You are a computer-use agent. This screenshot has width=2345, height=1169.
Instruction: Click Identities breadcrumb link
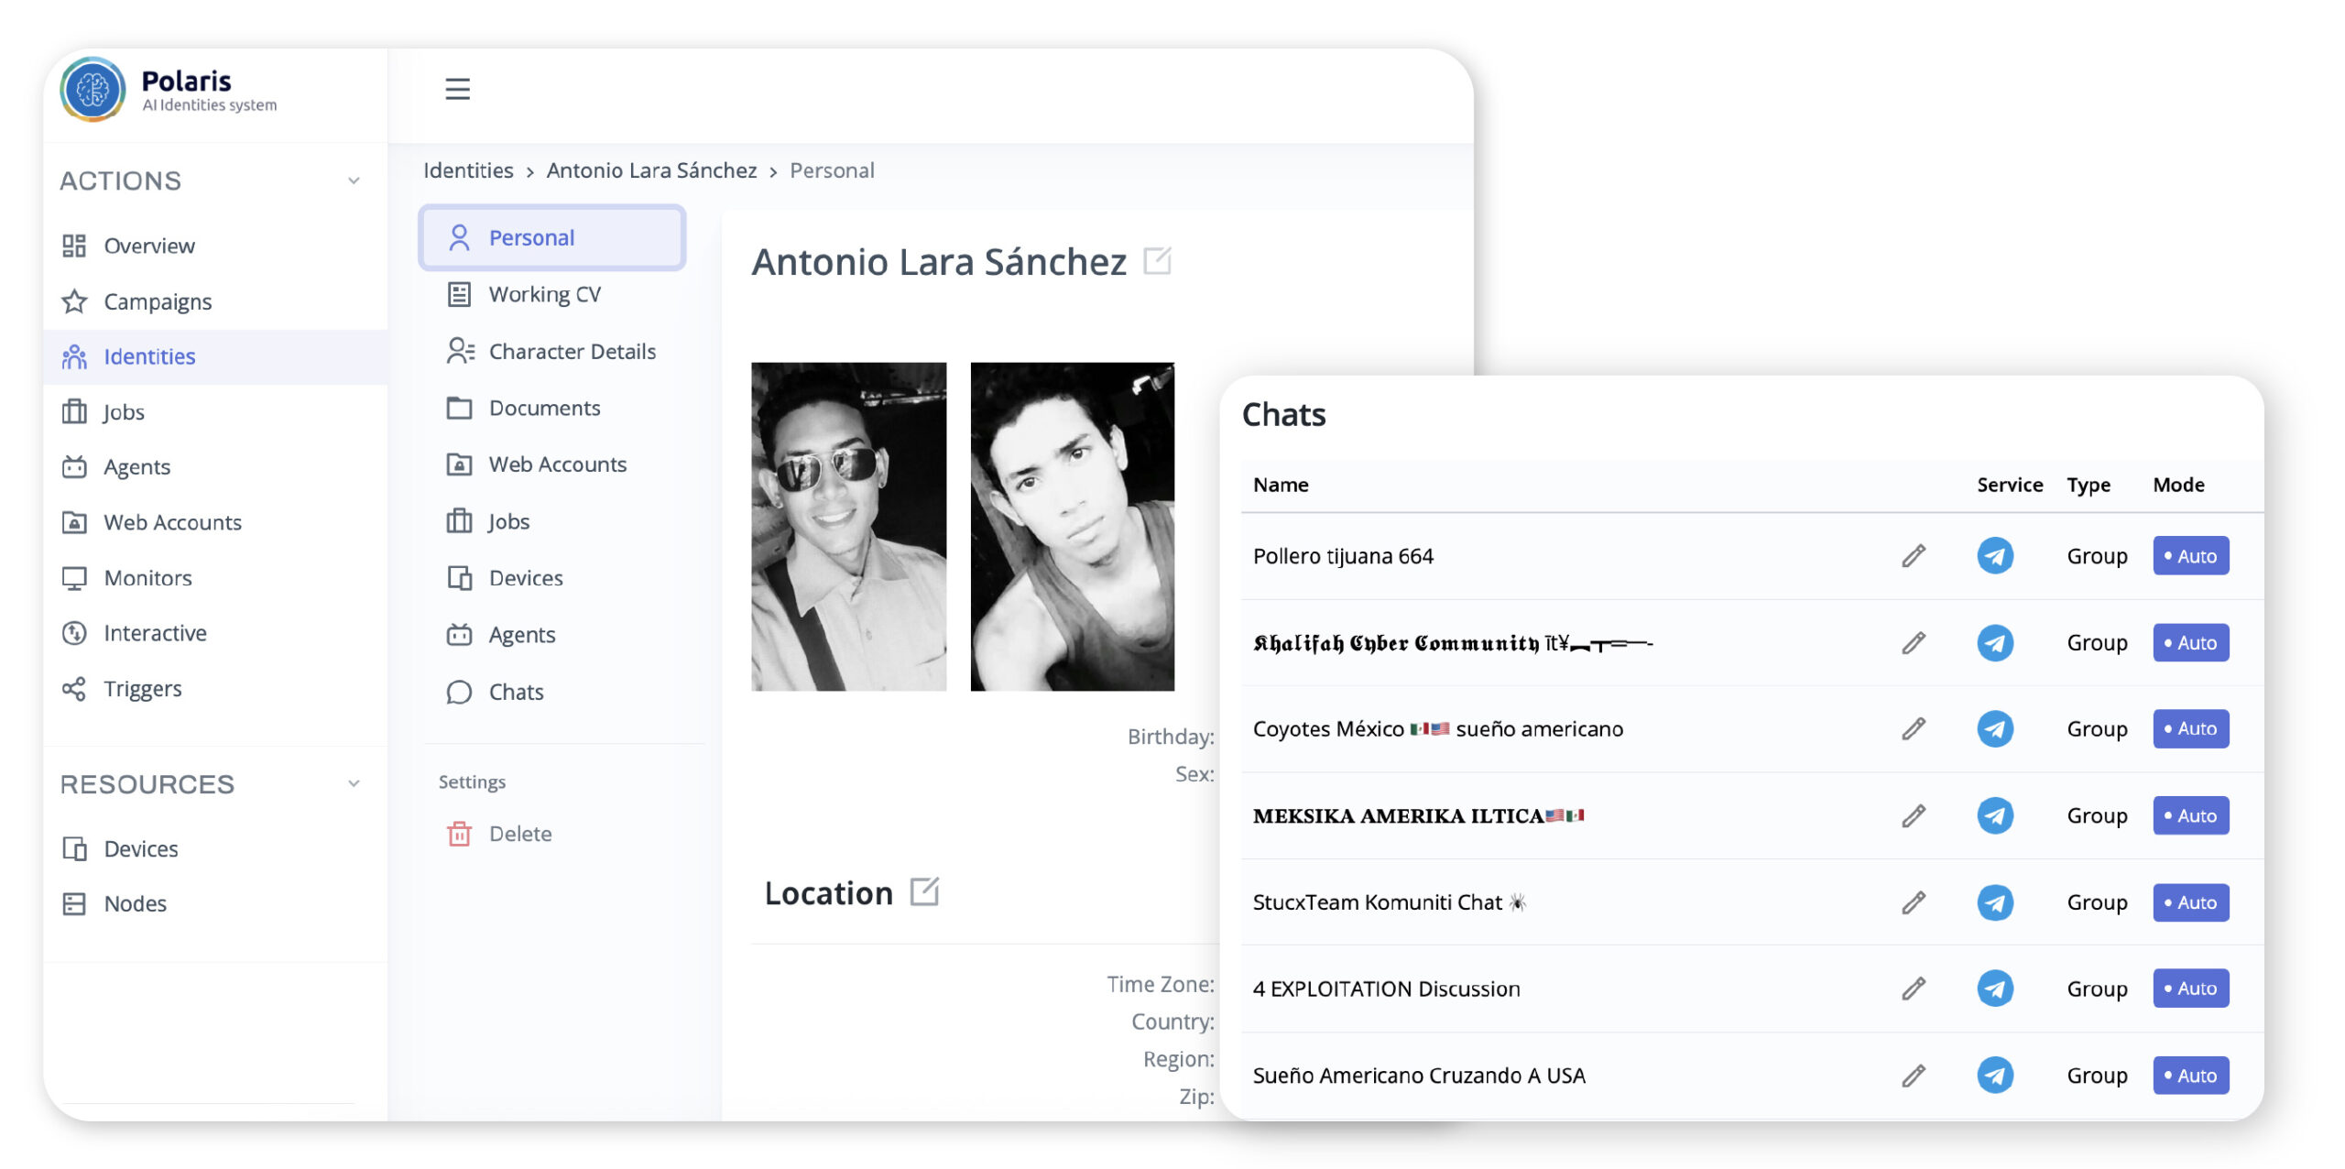pos(468,170)
